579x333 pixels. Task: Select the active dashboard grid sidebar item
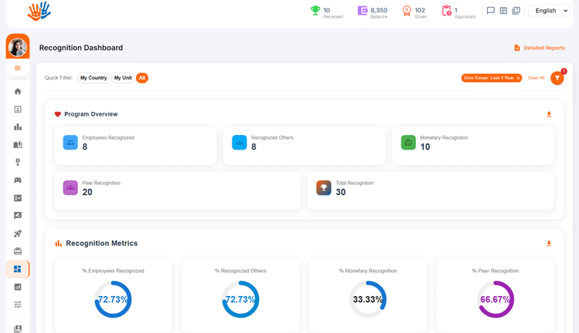(17, 269)
